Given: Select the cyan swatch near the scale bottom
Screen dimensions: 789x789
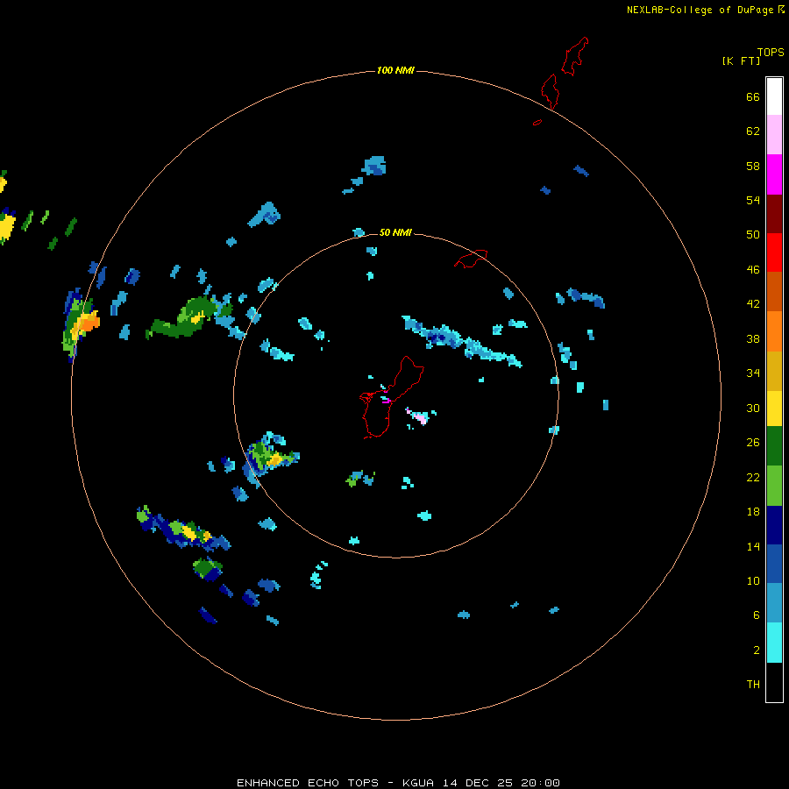Looking at the screenshot, I should 774,643.
